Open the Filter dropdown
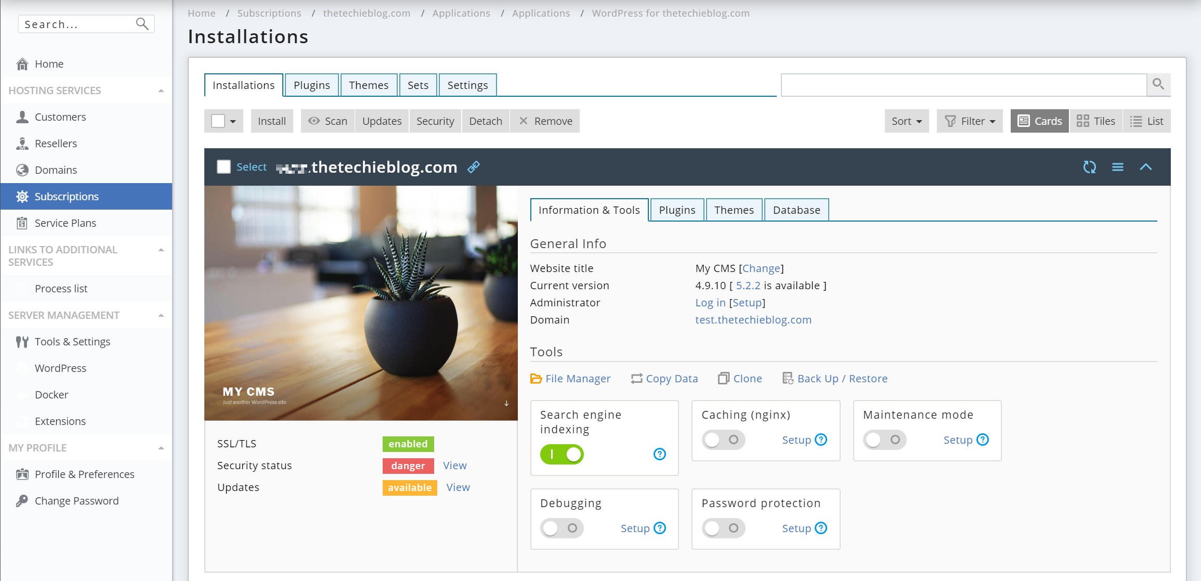The height and width of the screenshot is (581, 1201). click(x=970, y=121)
